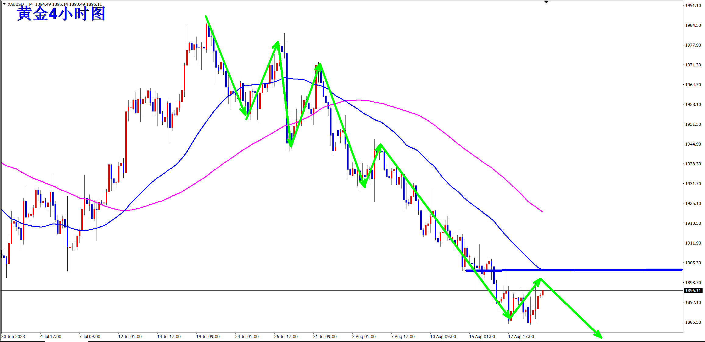The height and width of the screenshot is (342, 705).
Task: Click the 3 Aug 01:00 time label
Action: click(x=364, y=337)
